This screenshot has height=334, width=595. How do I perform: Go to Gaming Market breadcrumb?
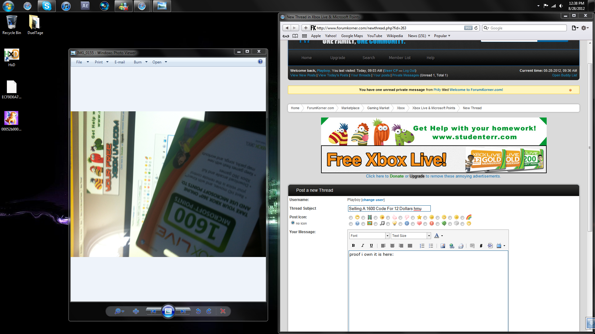click(378, 108)
